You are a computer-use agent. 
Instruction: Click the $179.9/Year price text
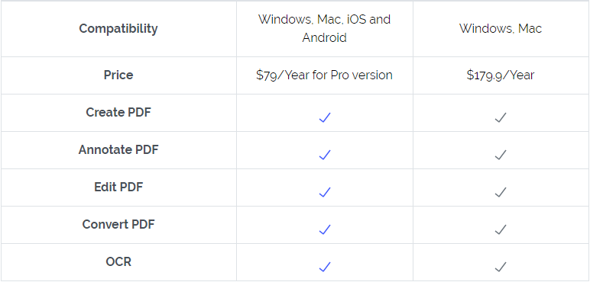pyautogui.click(x=501, y=75)
